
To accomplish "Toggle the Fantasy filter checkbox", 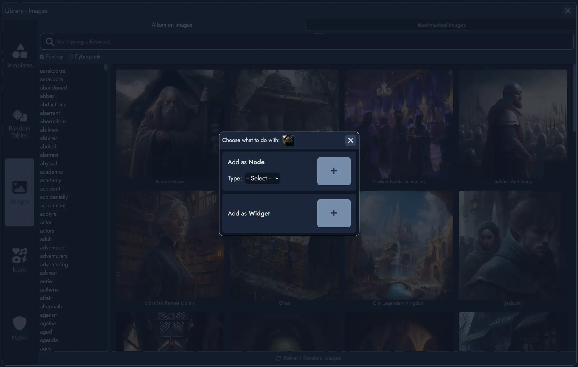I will [x=42, y=56].
